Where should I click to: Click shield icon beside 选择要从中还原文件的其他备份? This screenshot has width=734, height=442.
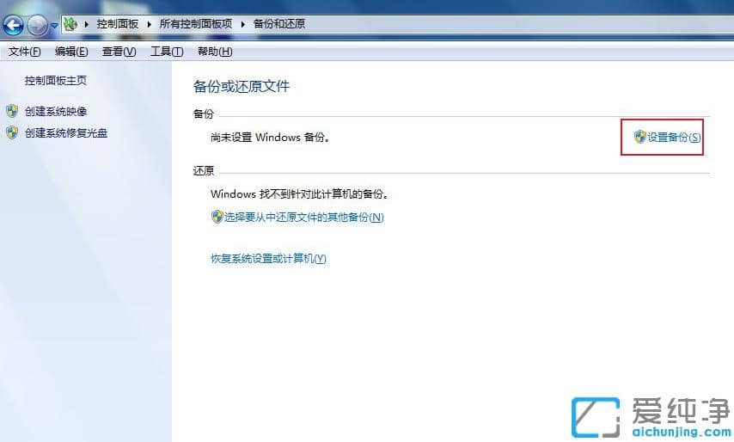pos(217,217)
